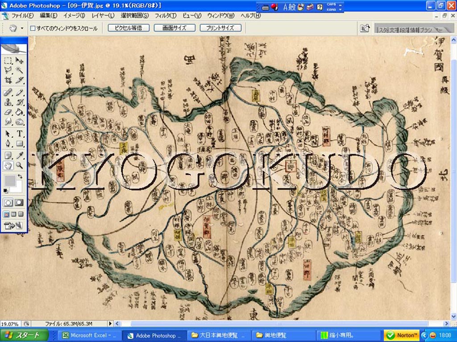This screenshot has height=342, width=457.
Task: Open the ファイル (File) menu
Action: pos(22,16)
